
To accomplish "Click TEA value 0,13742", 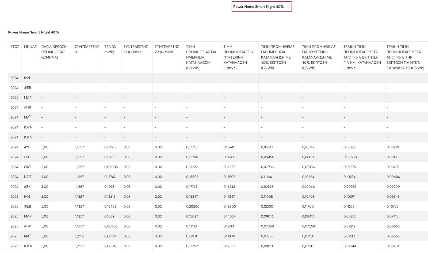I will click(110, 177).
